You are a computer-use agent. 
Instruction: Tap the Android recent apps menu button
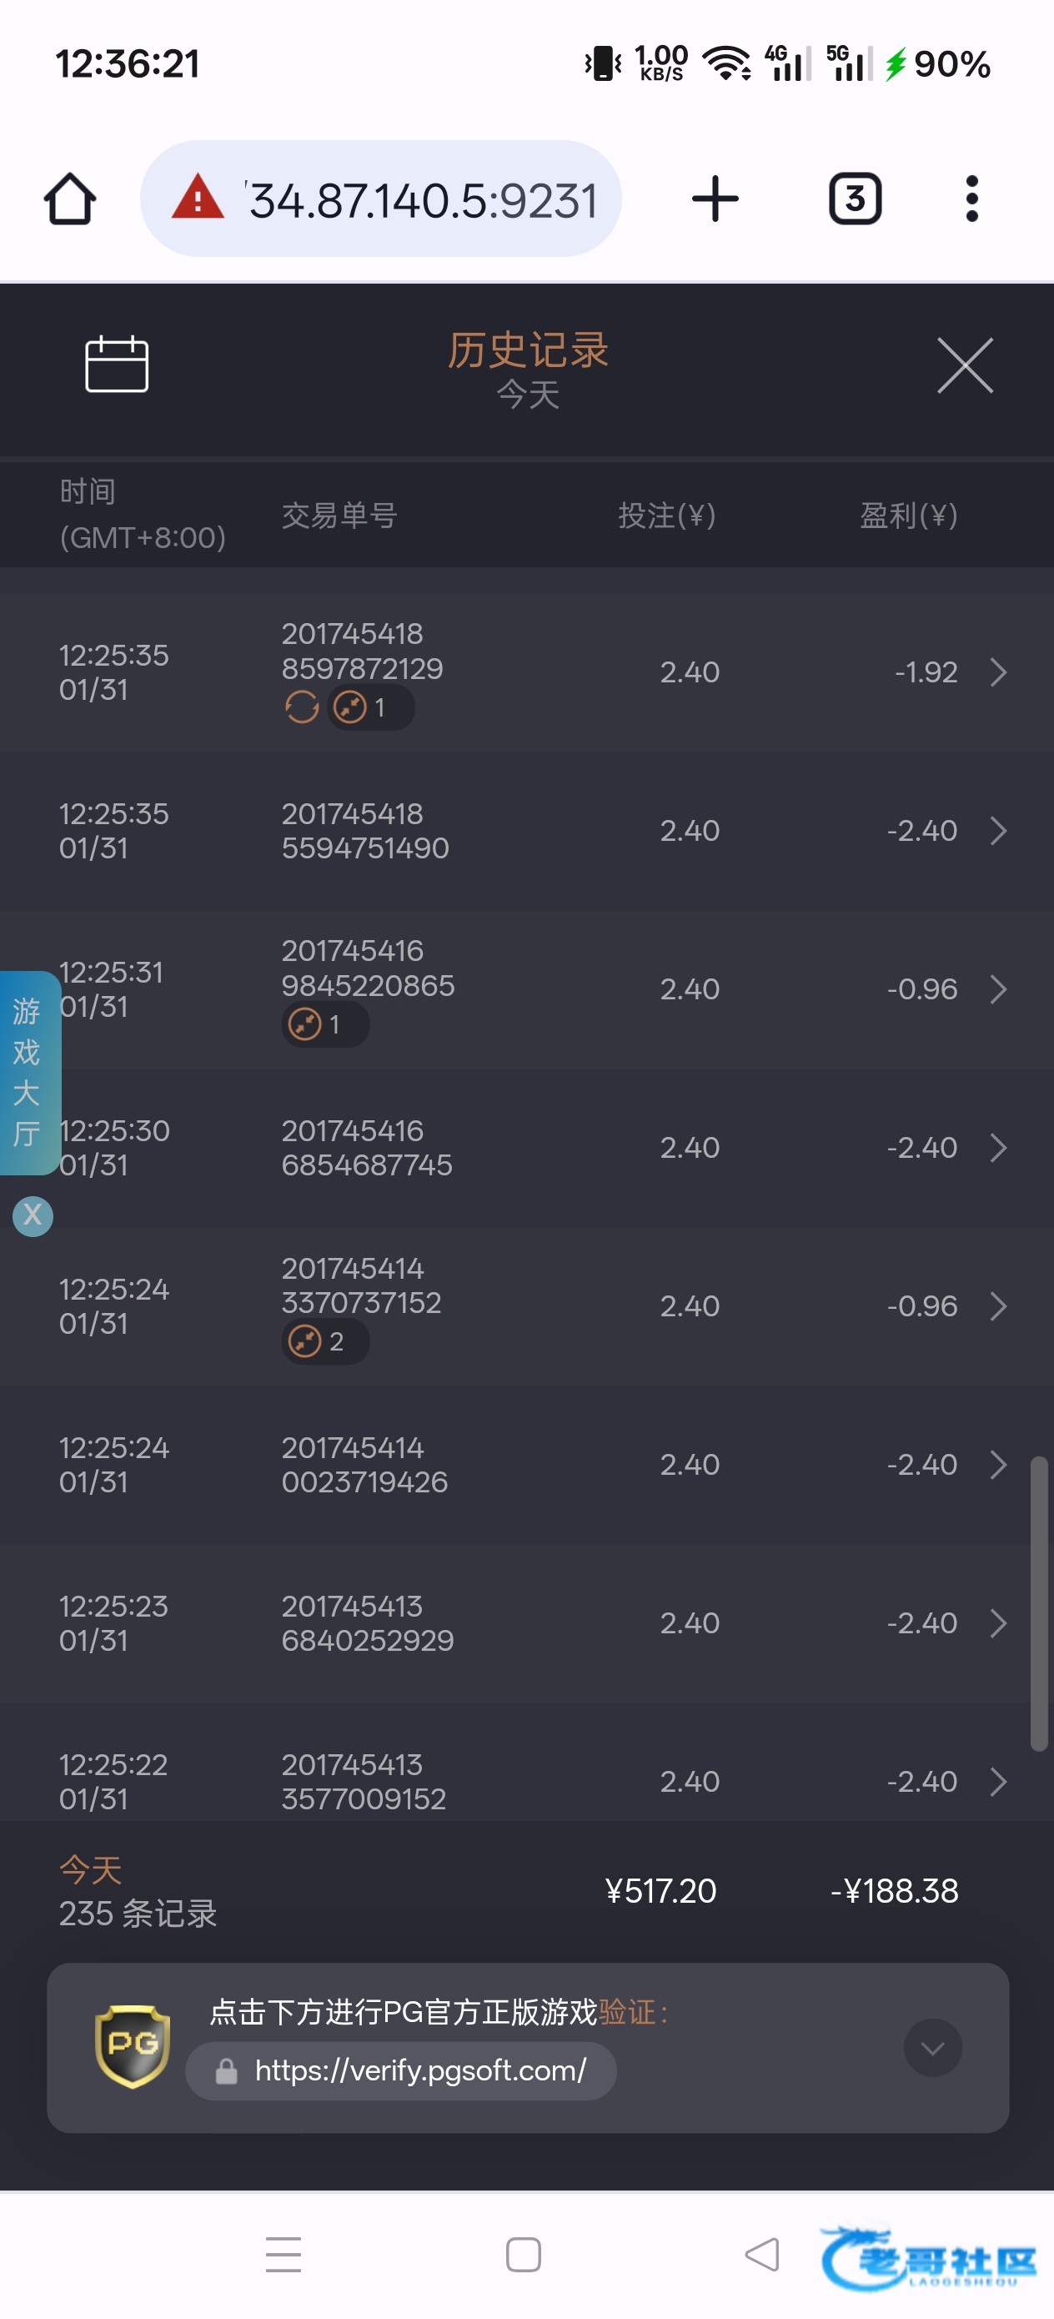(x=284, y=2254)
